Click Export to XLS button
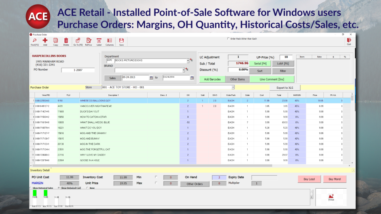 click(x=285, y=88)
